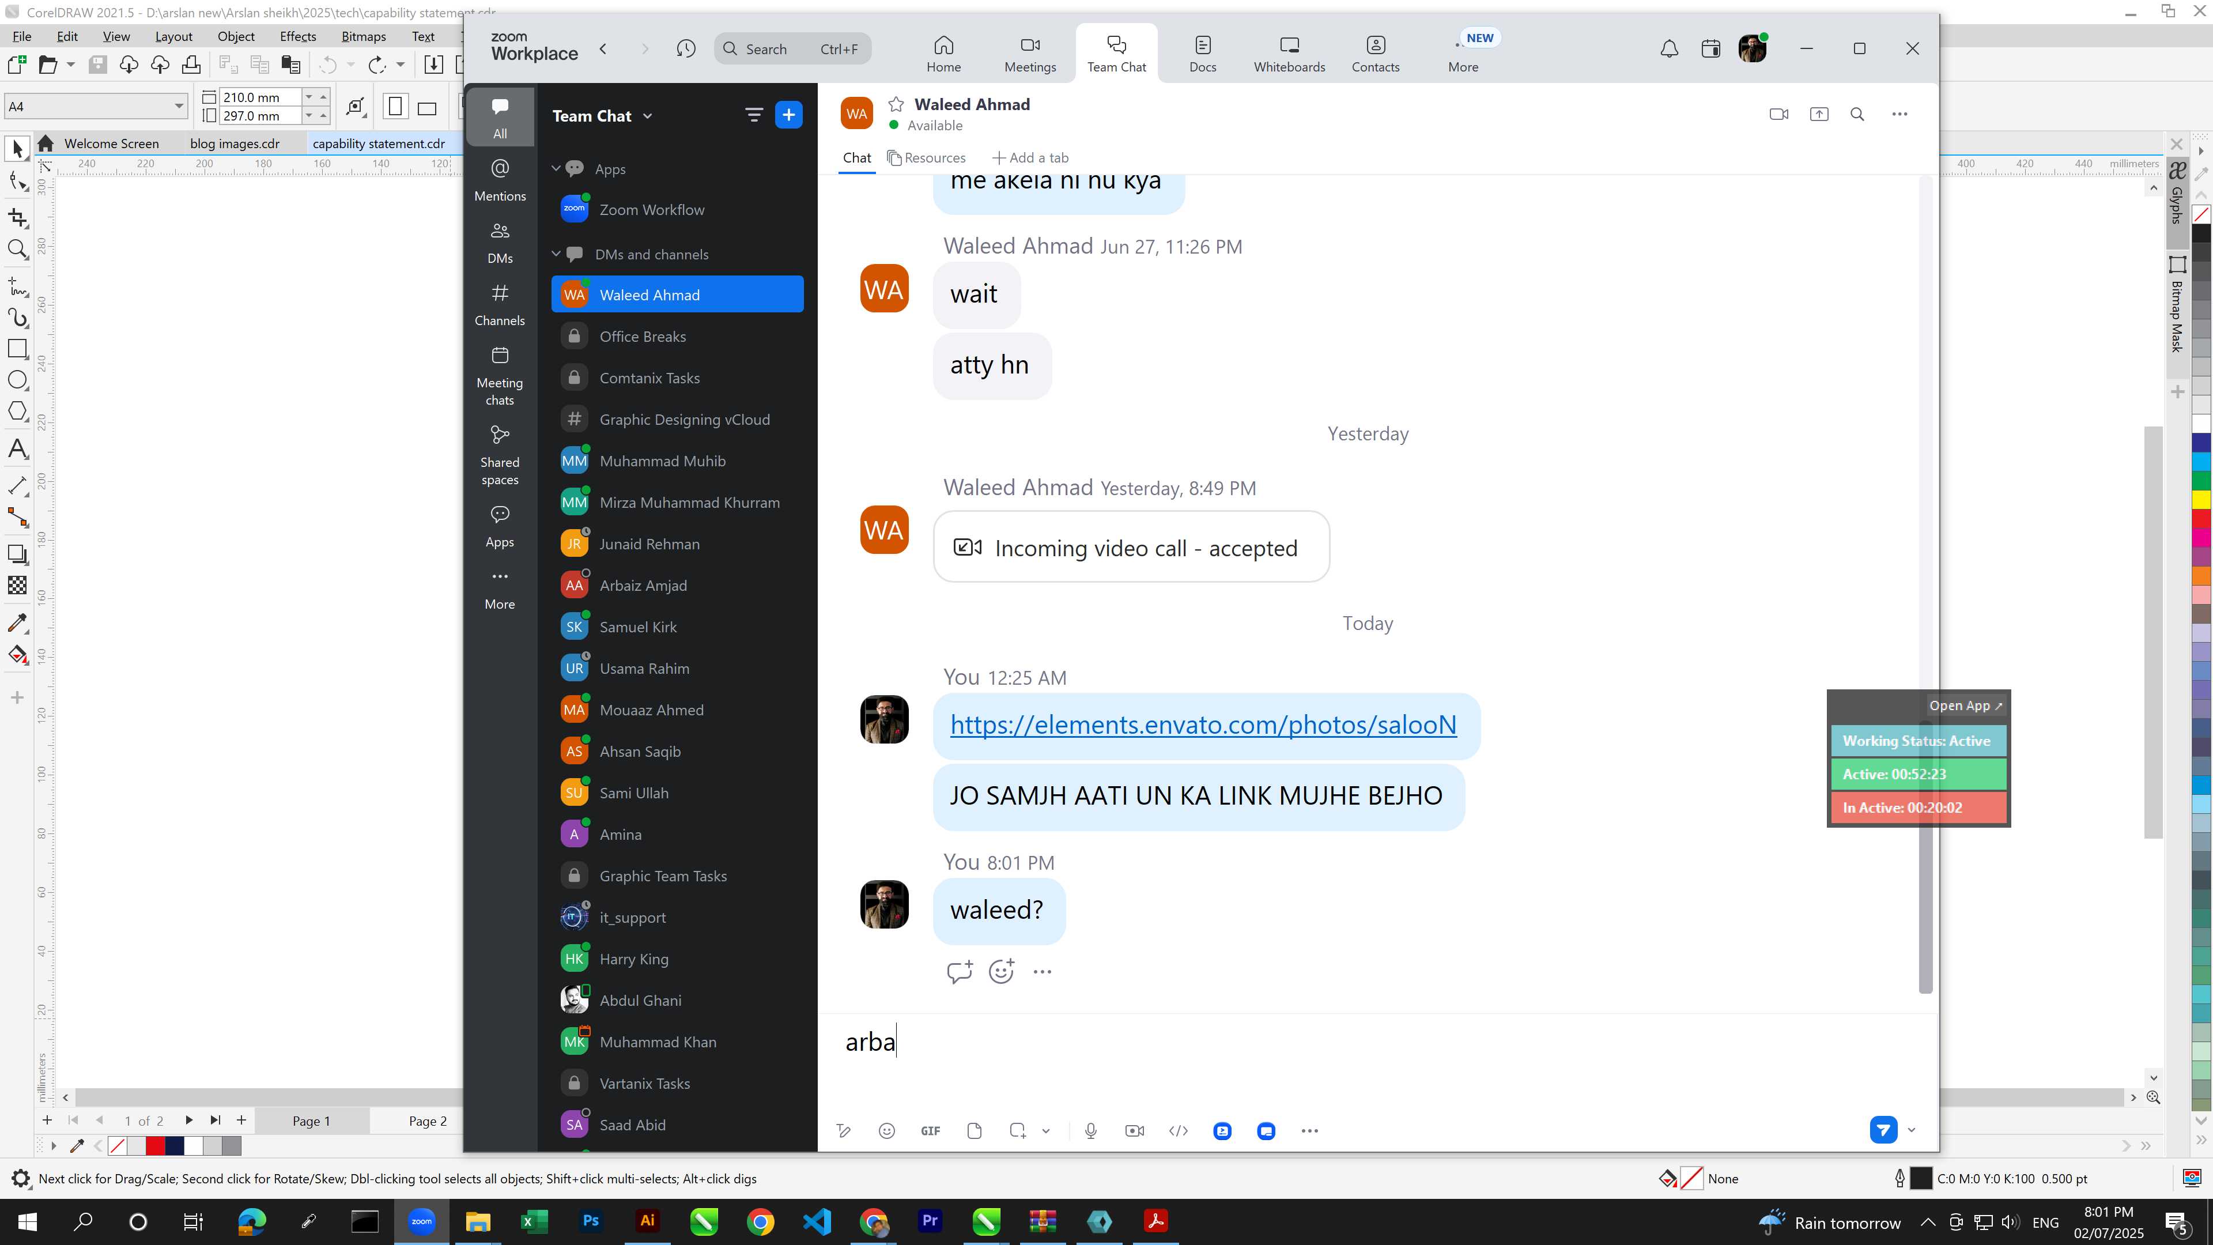Select the Text tool in CorelDRAW toolbox
Viewport: 2213px width, 1245px height.
(x=17, y=448)
